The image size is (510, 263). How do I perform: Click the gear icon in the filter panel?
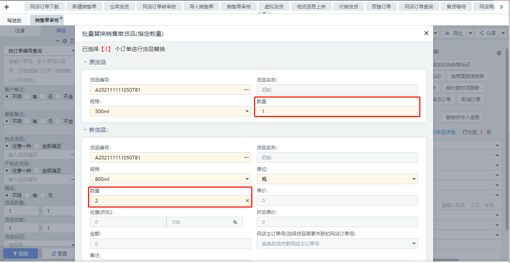65,41
